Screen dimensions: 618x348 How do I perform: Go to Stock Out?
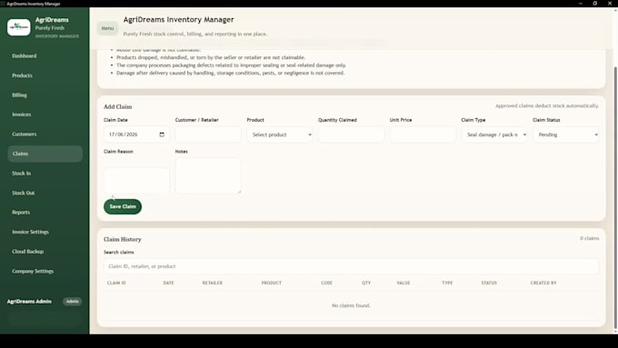(45, 193)
